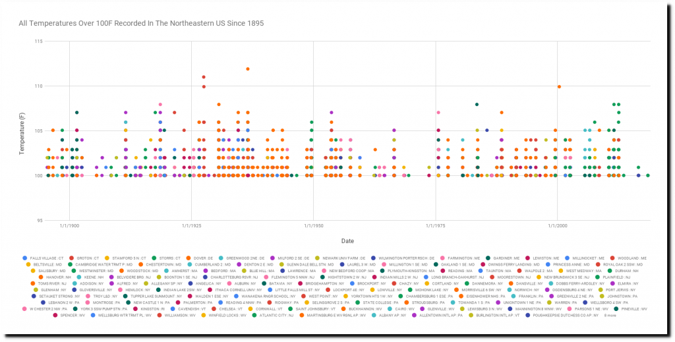Select the GROTON : CT legend dot

[71, 258]
